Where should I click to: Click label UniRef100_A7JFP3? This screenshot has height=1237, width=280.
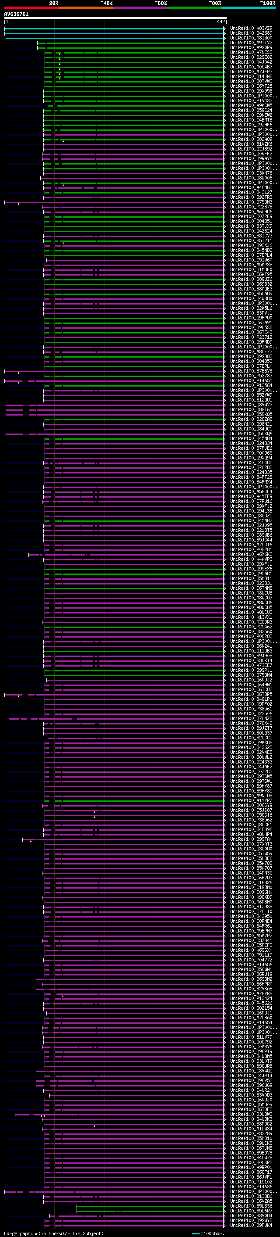[x=251, y=72]
